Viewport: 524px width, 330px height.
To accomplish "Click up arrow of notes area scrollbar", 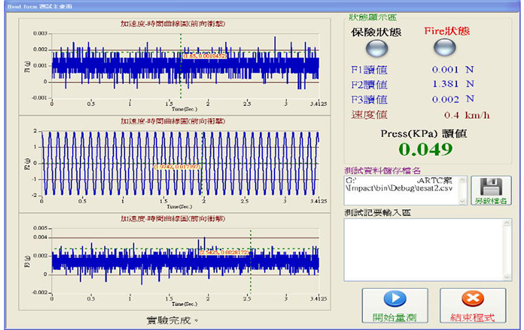I will coord(506,223).
